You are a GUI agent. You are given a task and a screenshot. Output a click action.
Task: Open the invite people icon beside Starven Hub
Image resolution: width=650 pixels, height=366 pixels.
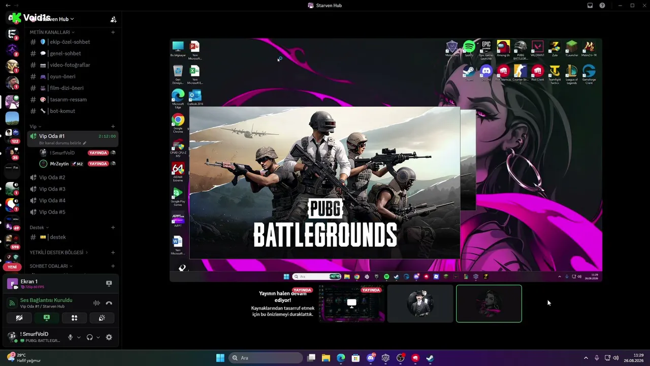pos(113,19)
